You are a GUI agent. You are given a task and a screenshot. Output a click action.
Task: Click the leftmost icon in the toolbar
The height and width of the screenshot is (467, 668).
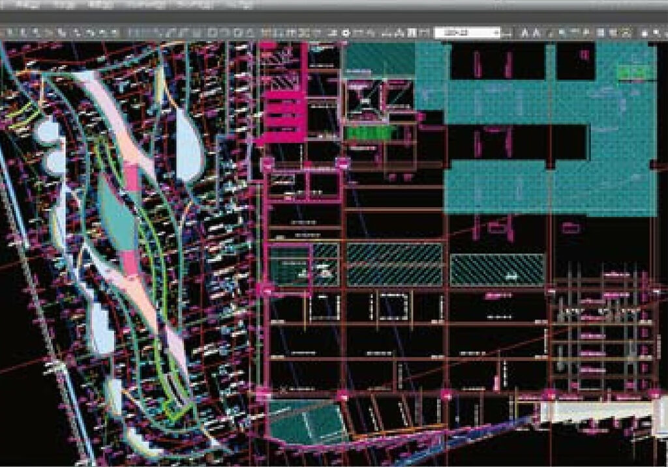8,32
